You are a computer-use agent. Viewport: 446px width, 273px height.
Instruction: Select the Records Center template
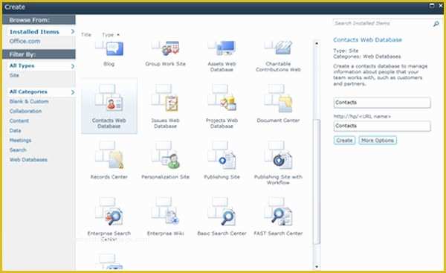click(109, 160)
